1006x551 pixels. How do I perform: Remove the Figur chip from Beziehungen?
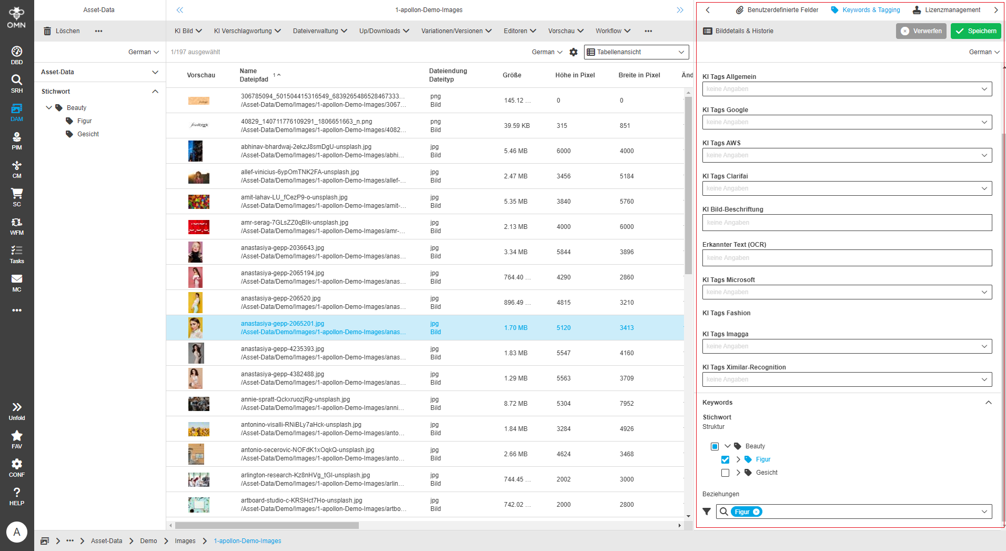tap(756, 511)
